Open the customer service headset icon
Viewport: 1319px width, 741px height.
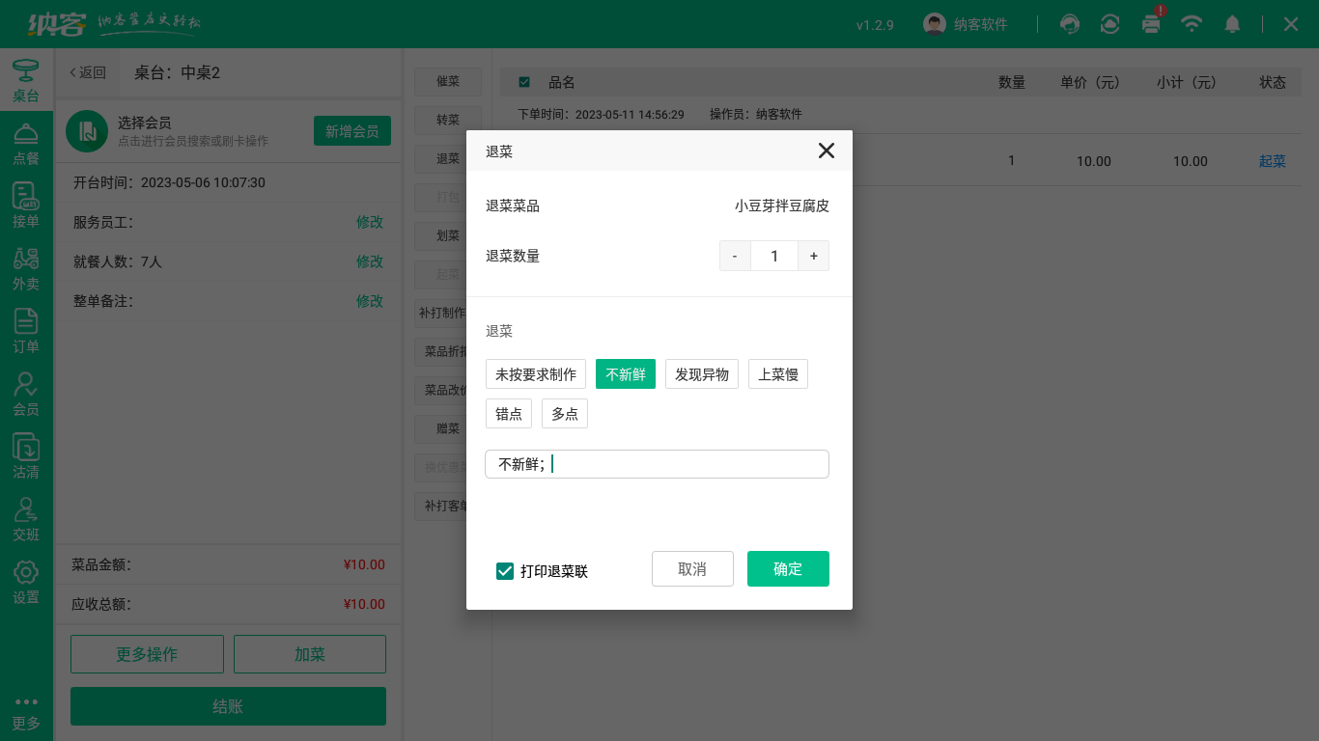tap(1069, 24)
